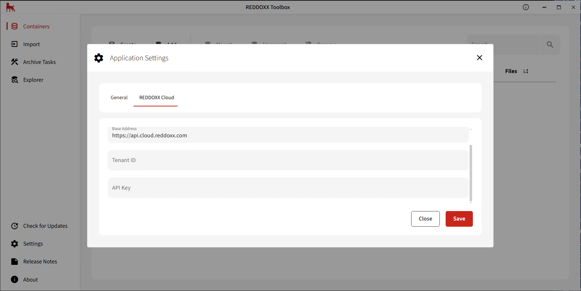Select the REDDOXX Cloud tab
The width and height of the screenshot is (581, 291).
(156, 97)
